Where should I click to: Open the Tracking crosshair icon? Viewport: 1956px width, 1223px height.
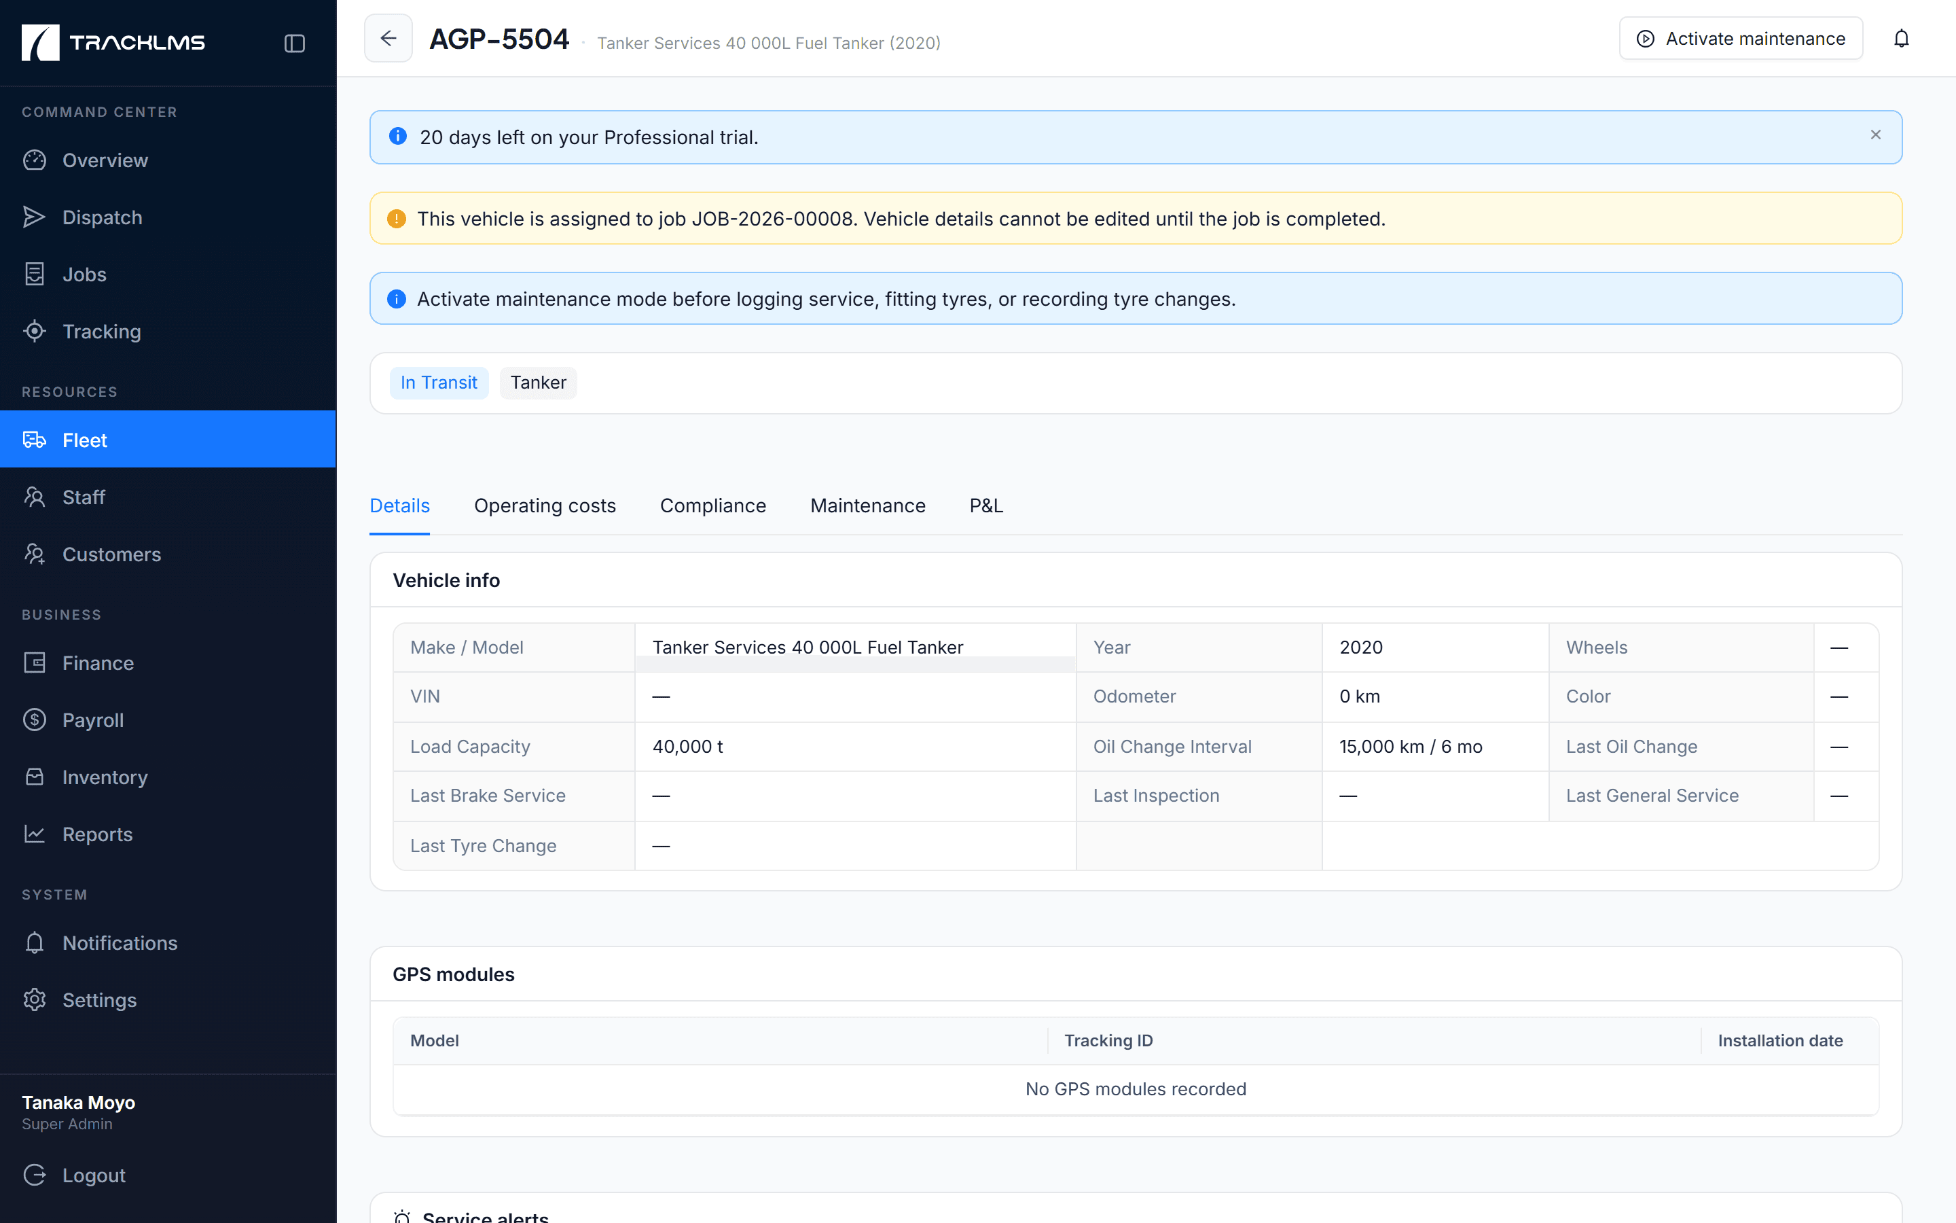pos(35,331)
